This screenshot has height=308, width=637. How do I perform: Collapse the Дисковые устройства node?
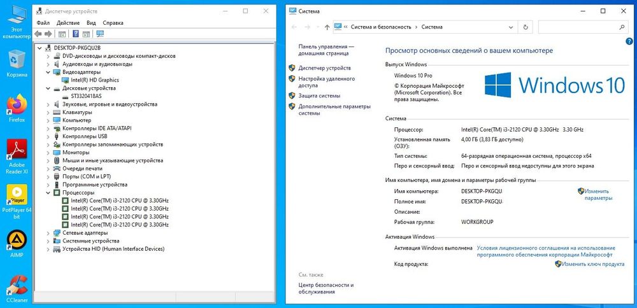pyautogui.click(x=48, y=88)
